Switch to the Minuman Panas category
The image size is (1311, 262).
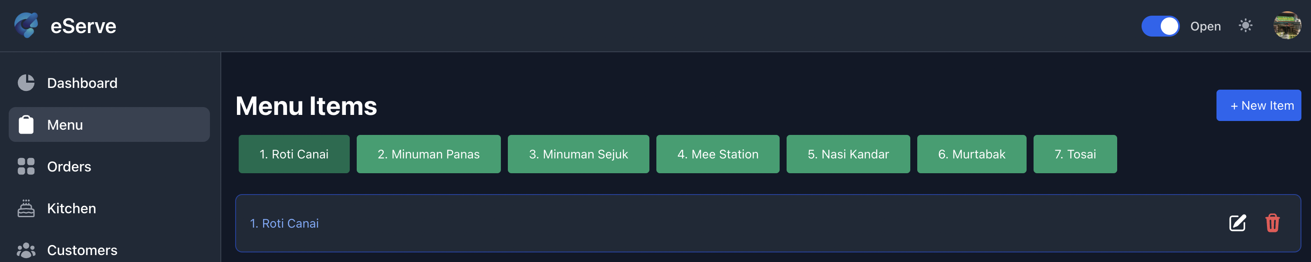tap(428, 154)
